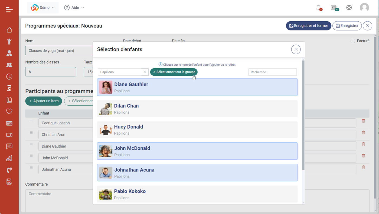Open the heart icon in sidebar
The image size is (379, 214).
coord(9,111)
